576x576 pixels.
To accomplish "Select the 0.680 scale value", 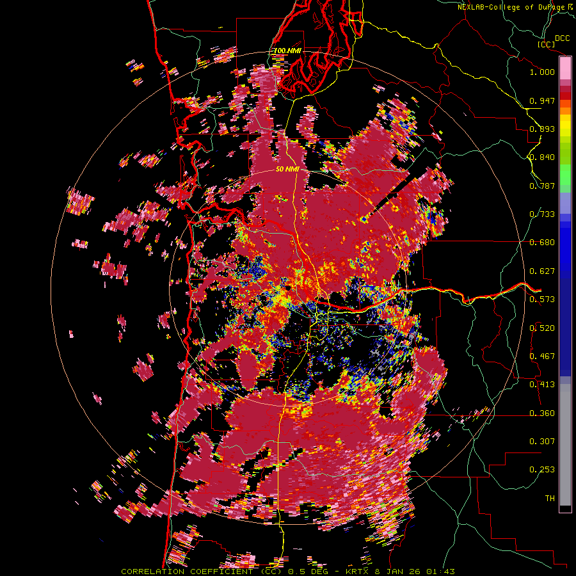I will [x=542, y=243].
